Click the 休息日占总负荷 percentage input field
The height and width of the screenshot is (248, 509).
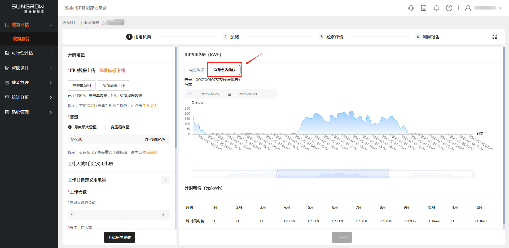tap(114, 215)
